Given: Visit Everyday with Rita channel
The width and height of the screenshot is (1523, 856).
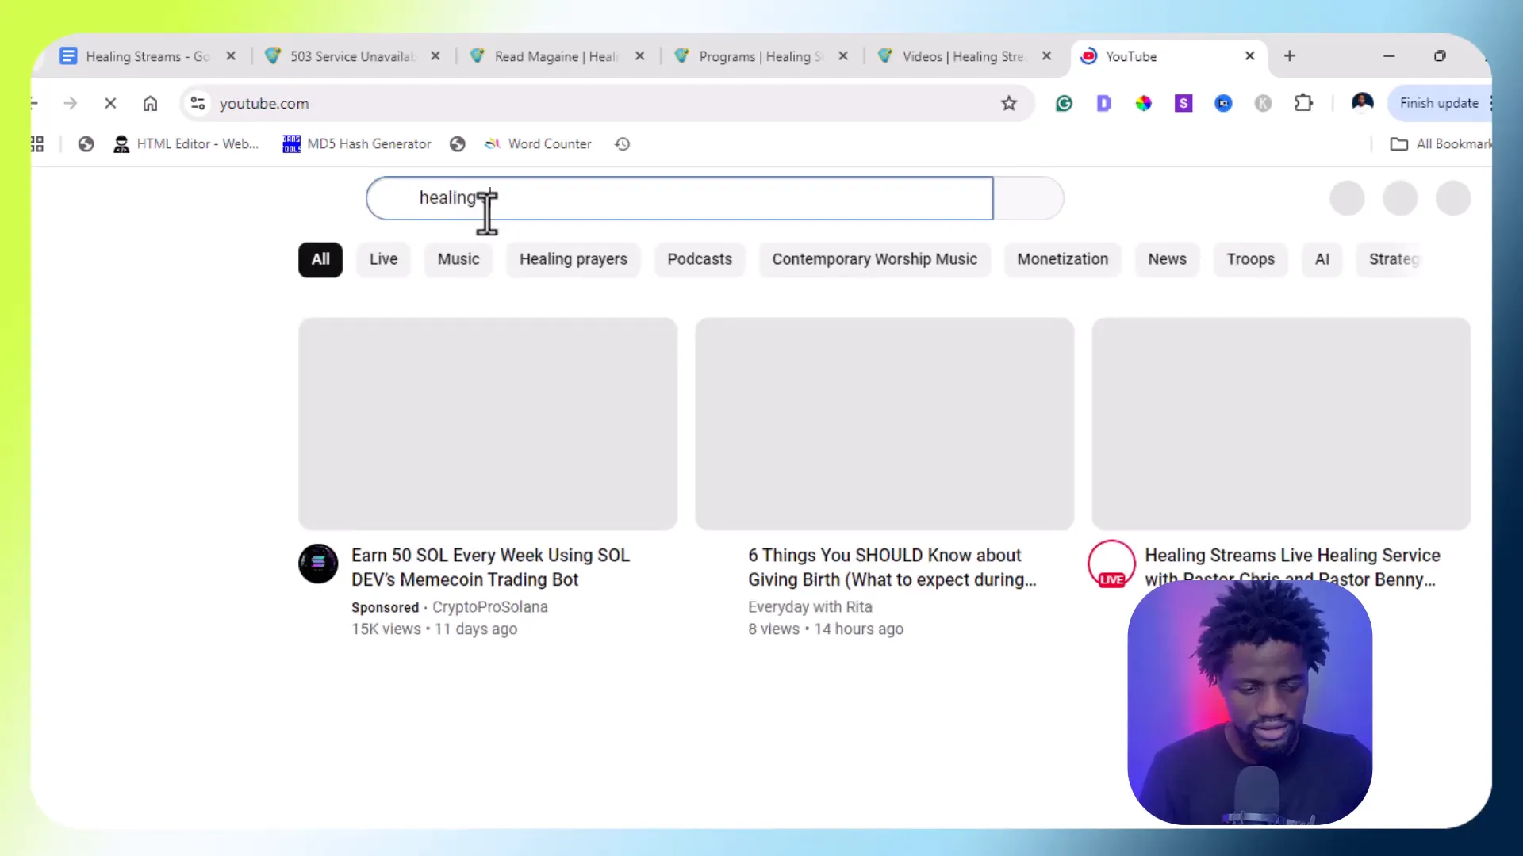Looking at the screenshot, I should pyautogui.click(x=810, y=607).
